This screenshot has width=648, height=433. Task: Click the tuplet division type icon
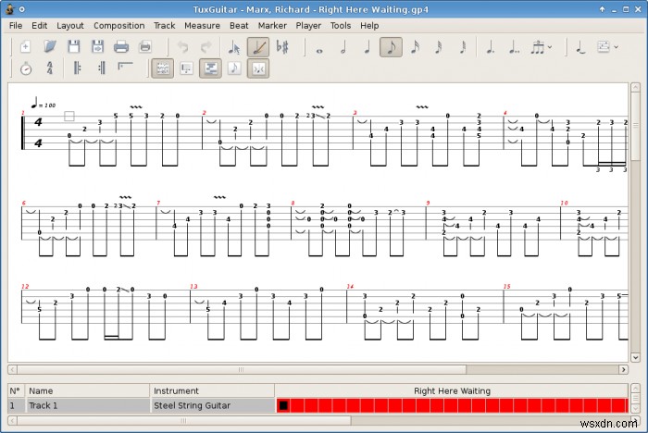tap(538, 47)
